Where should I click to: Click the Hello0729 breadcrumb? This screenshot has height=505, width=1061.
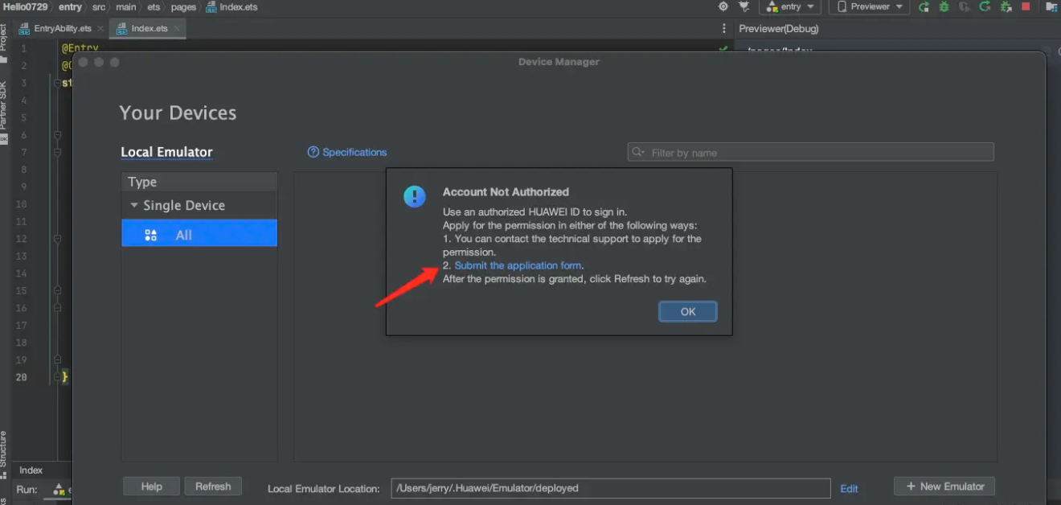(26, 6)
